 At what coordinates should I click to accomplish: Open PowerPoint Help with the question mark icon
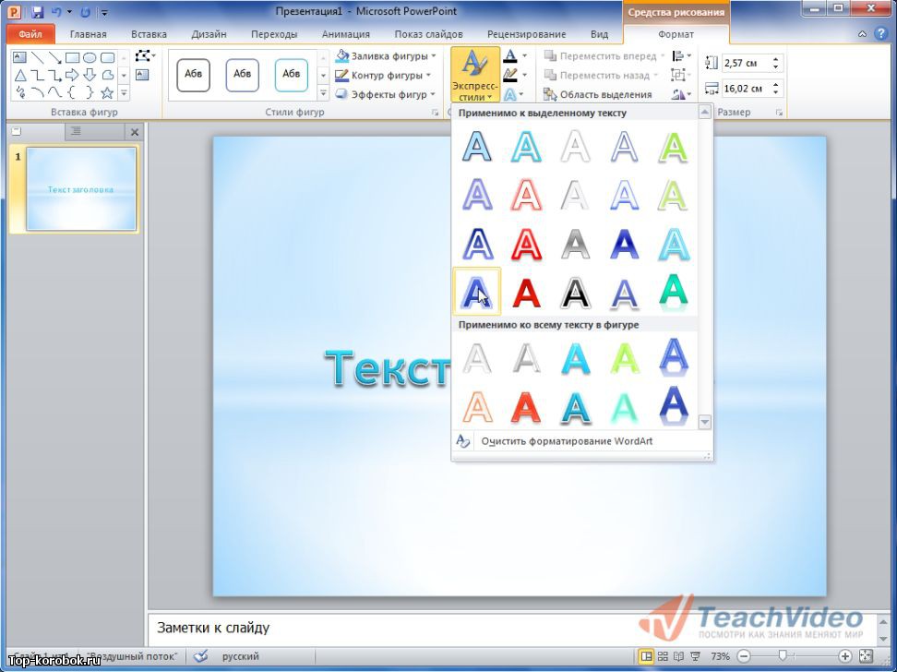(880, 34)
